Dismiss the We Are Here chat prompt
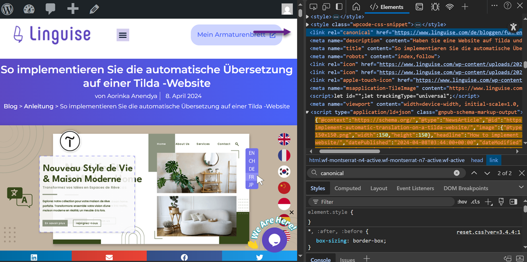 (x=292, y=212)
